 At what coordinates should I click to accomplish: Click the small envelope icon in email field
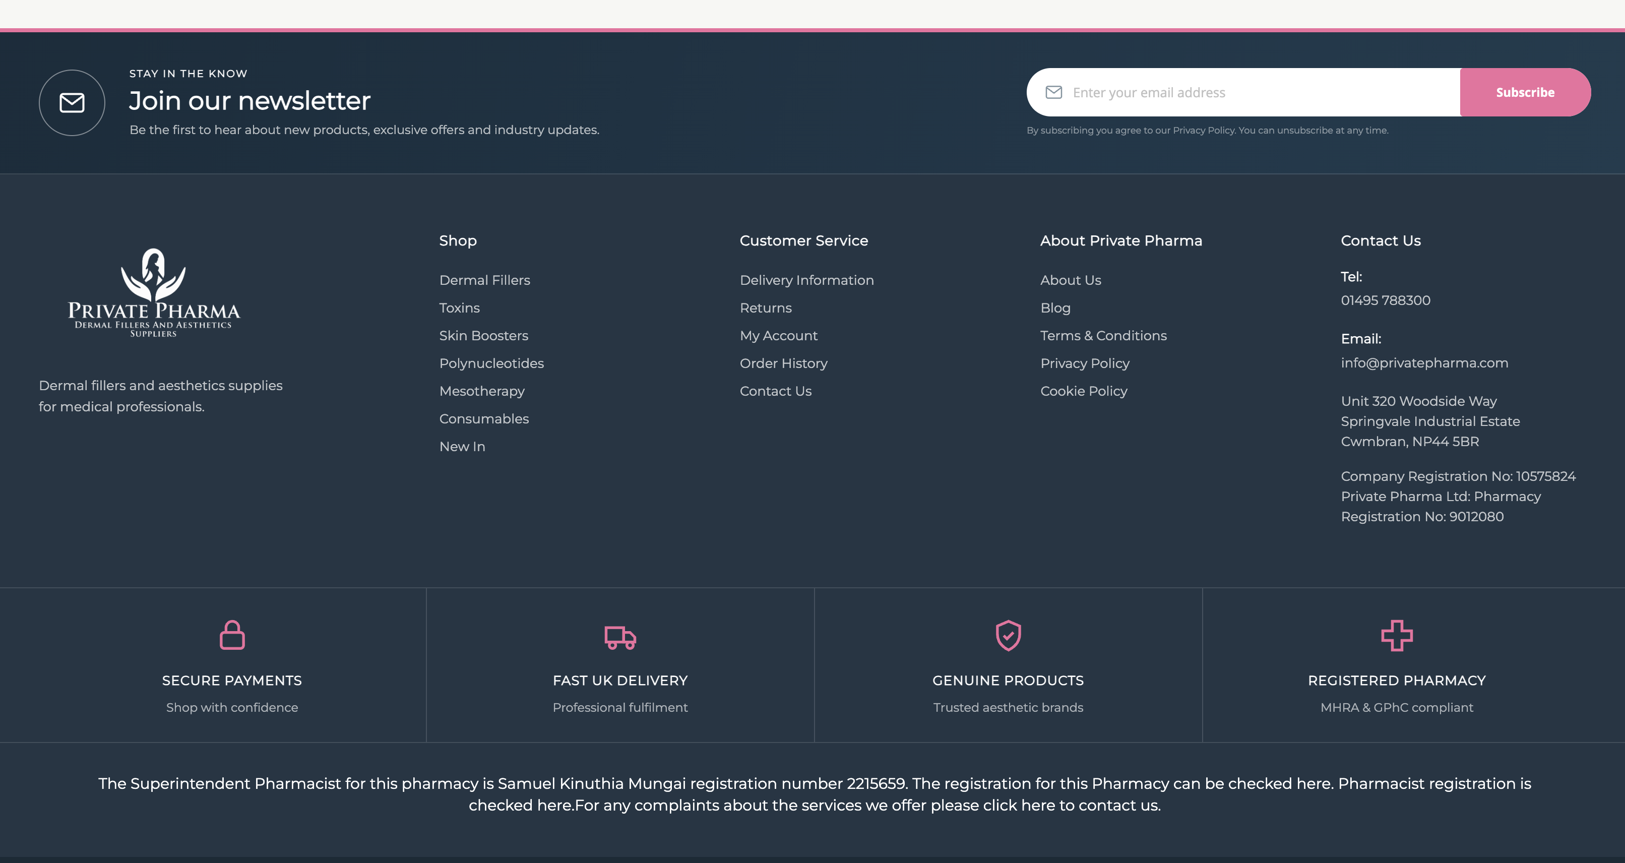tap(1053, 92)
